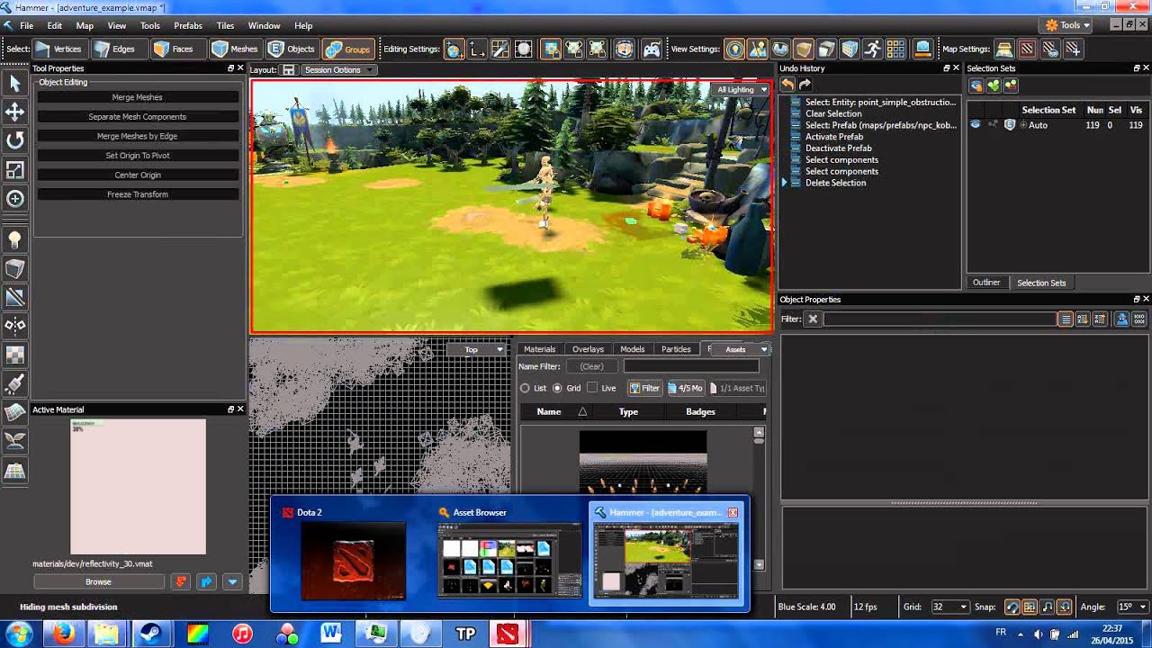The image size is (1152, 648).
Task: Select the Scale tool
Action: pos(15,169)
